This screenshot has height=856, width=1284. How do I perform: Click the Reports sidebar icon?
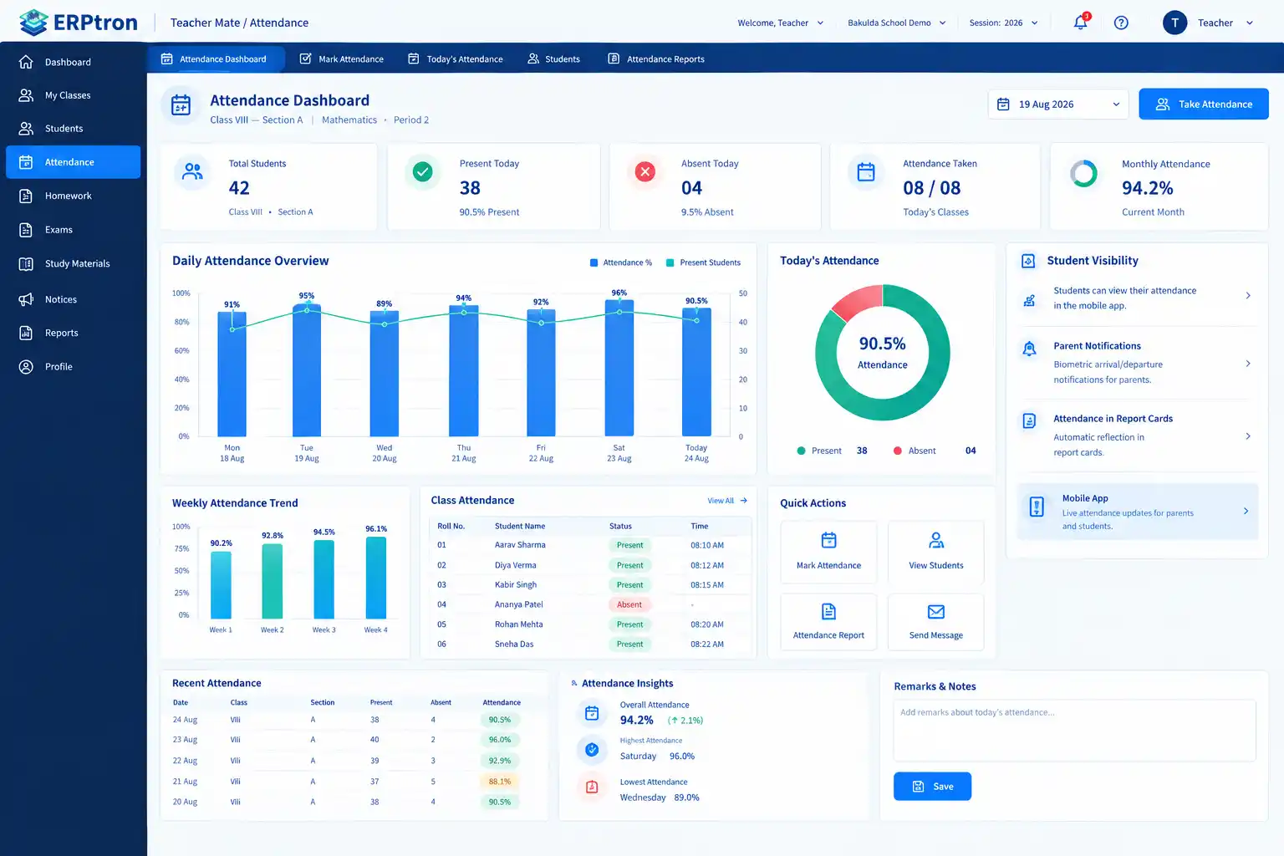point(26,333)
